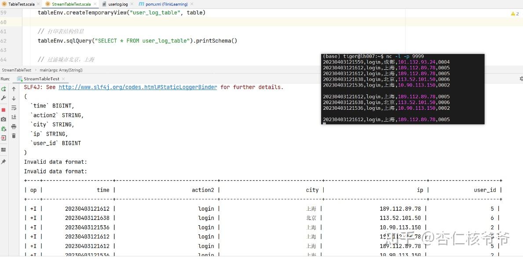Screen dimensions: 523x259
Task: Print the console output
Action: pyautogui.click(x=14, y=126)
